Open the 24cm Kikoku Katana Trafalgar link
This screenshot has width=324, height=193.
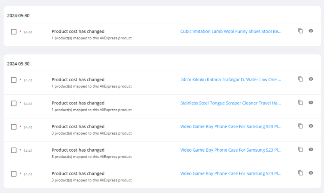231,80
